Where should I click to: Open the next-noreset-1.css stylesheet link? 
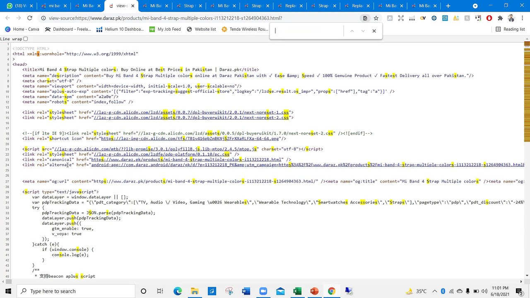tap(191, 112)
